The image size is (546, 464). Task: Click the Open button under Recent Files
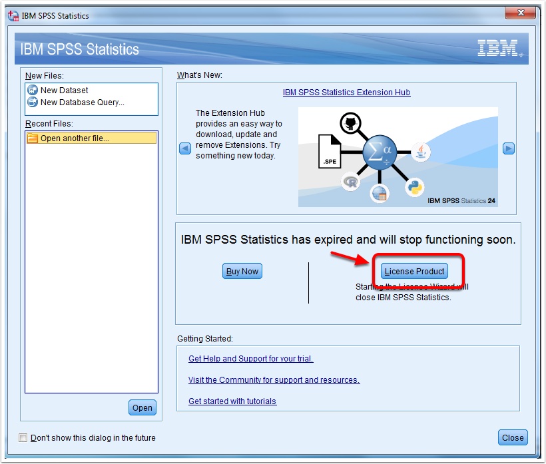(142, 407)
